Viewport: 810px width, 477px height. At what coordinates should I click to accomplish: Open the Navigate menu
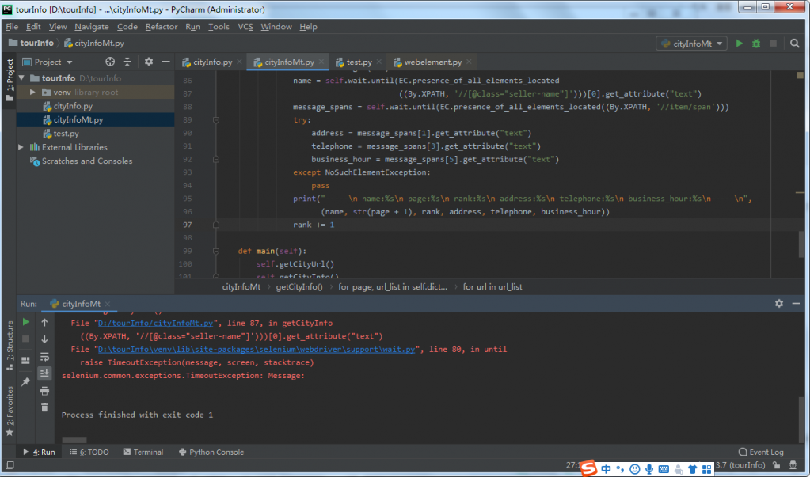coord(91,27)
